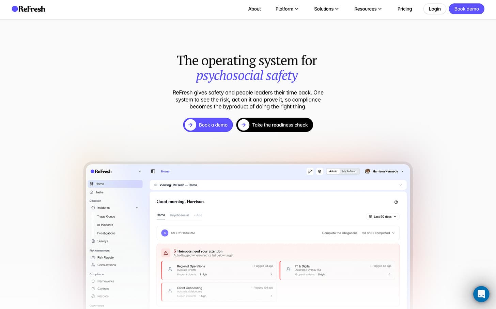Screen dimensions: 496x309
Task: Open the Pricing menu item
Action: point(405,9)
